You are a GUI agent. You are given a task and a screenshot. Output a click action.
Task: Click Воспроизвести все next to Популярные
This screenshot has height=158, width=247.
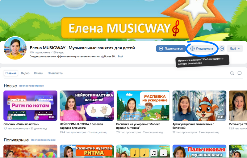click(x=43, y=140)
